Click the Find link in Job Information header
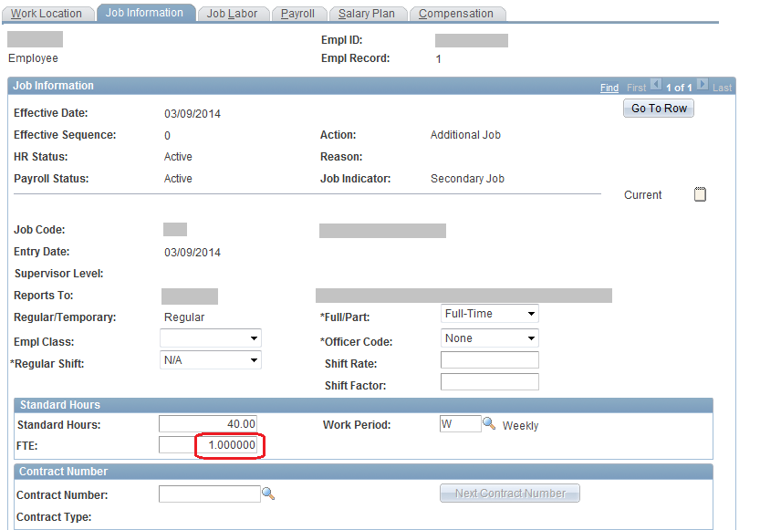The width and height of the screenshot is (760, 530). coord(609,88)
